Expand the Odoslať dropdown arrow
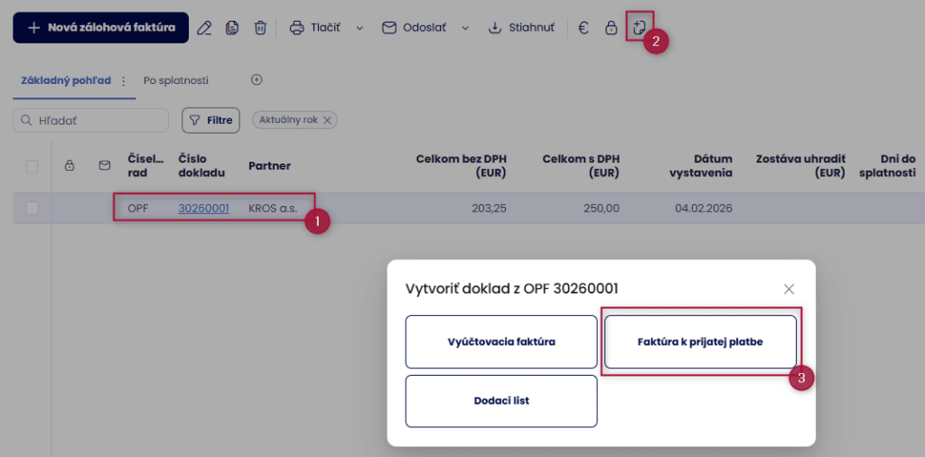925x457 pixels. 466,28
